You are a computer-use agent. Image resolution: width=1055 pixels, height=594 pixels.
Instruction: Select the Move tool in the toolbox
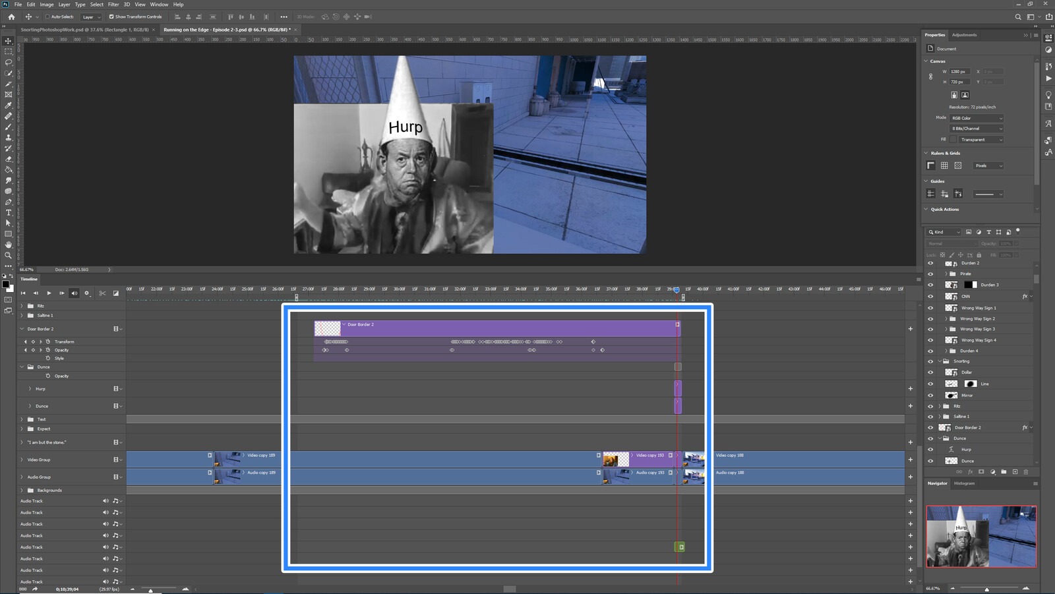9,41
